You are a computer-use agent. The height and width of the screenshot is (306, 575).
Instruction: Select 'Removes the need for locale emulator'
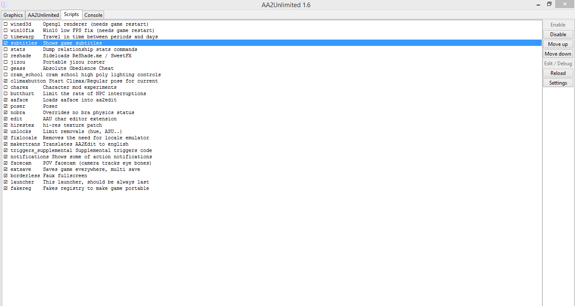pos(272,138)
